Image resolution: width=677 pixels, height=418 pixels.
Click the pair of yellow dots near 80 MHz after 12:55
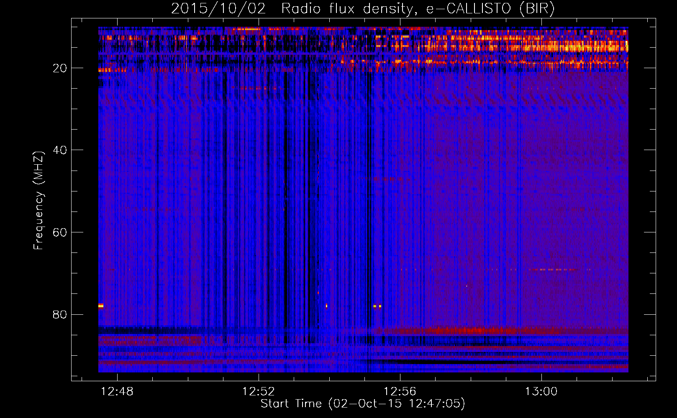tap(377, 306)
